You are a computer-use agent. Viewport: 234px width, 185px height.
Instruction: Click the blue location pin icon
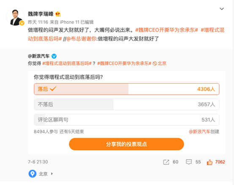tap(33, 174)
